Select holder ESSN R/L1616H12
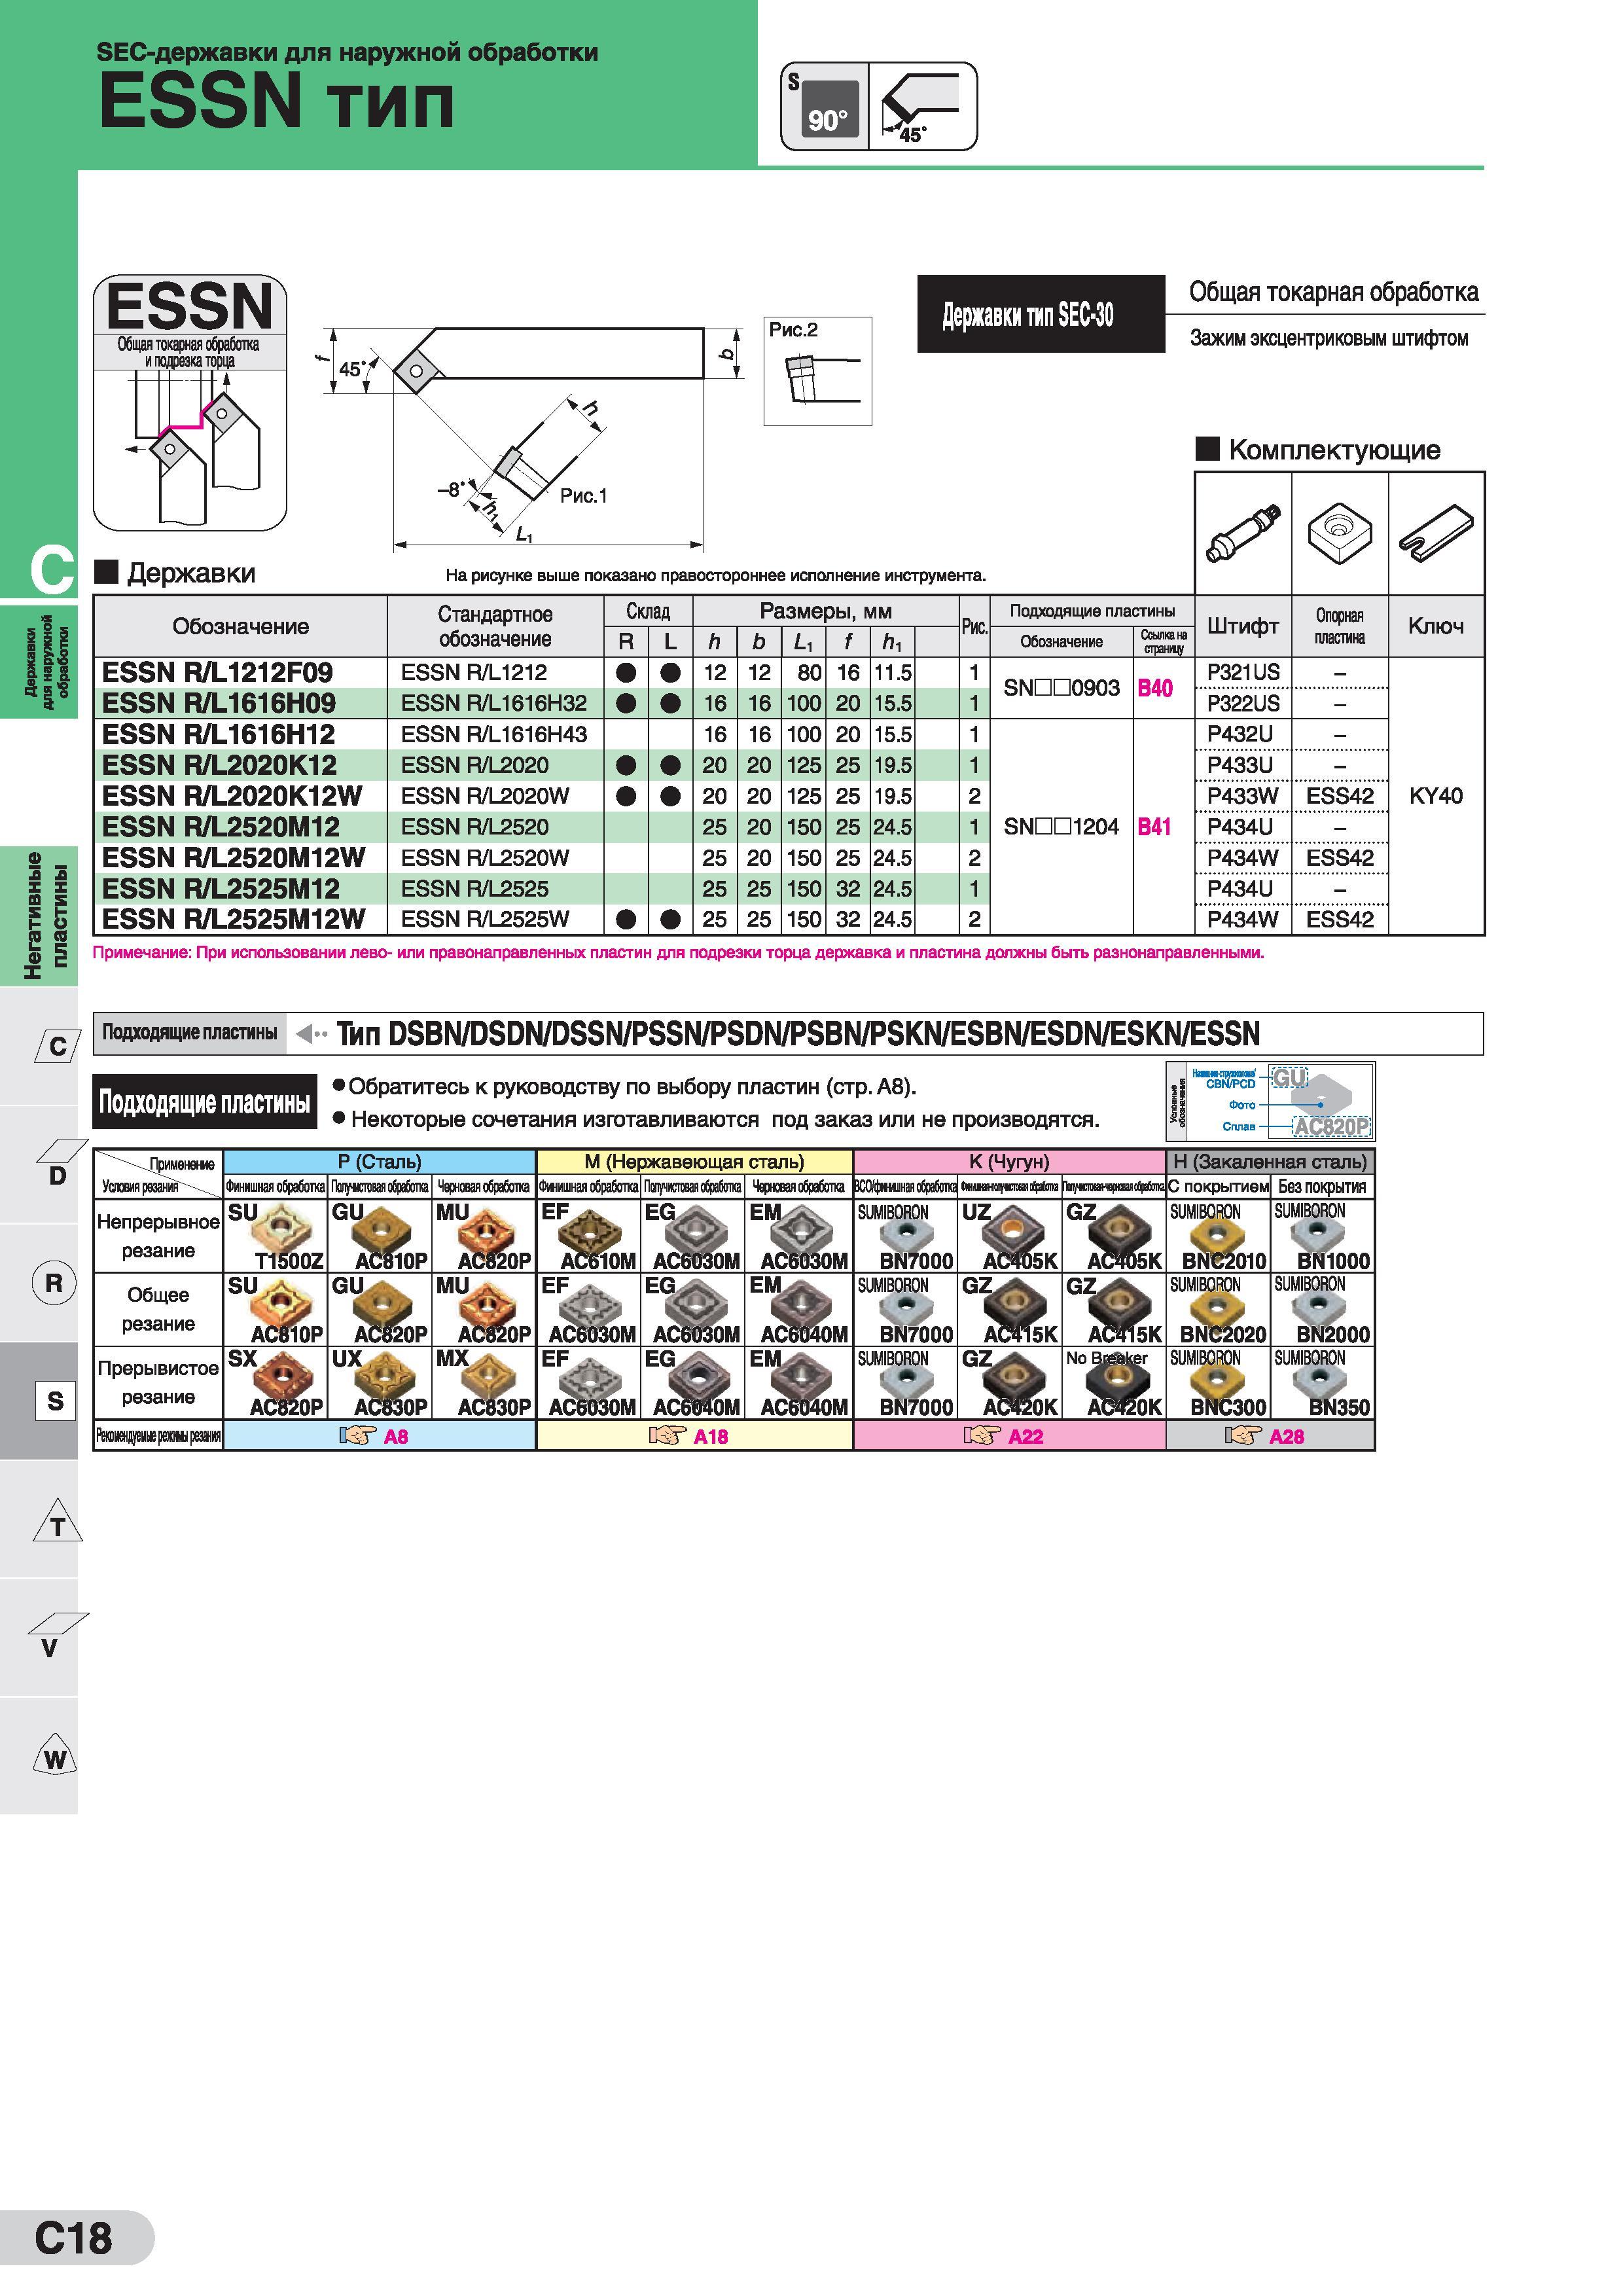The image size is (1623, 2296). 218,734
